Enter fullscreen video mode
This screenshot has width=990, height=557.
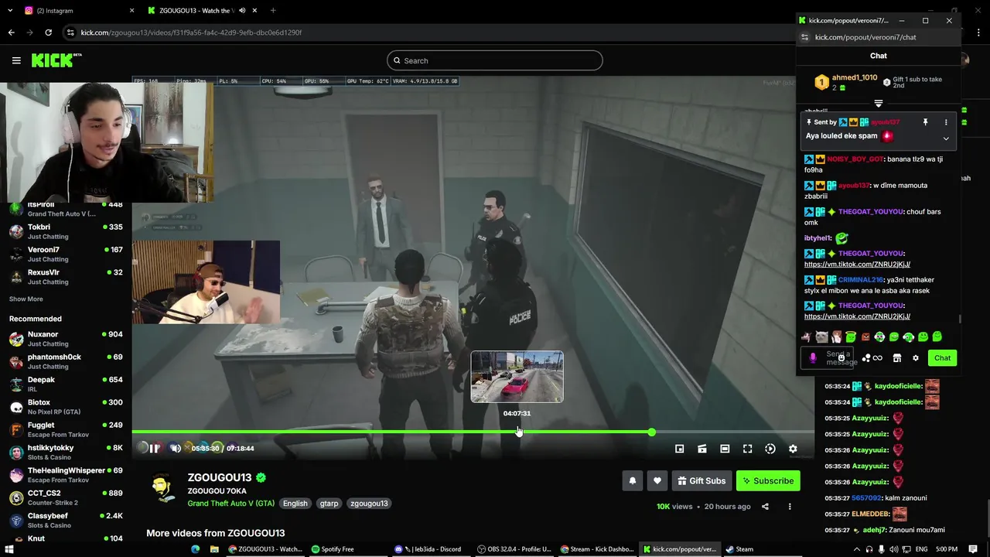(748, 449)
